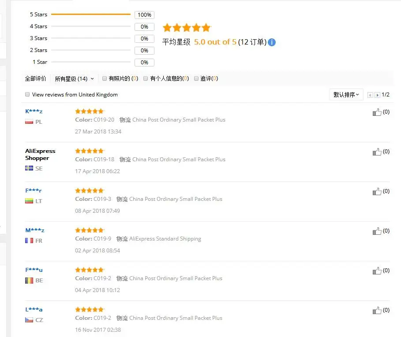
Task: Open reviewer profile K***z
Action: [34, 111]
